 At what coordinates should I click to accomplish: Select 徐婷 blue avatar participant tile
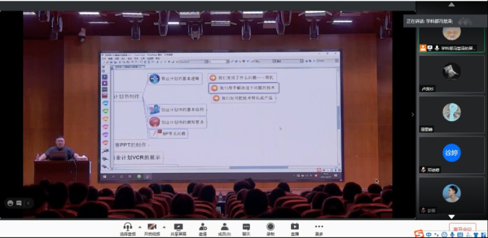(x=451, y=155)
